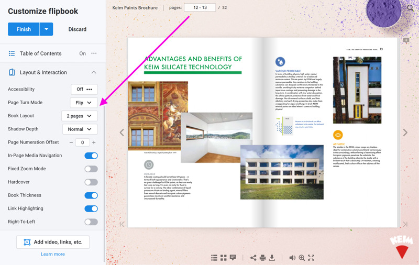Open thumbnails grid view in bottom toolbar
The width and height of the screenshot is (419, 265).
click(224, 258)
